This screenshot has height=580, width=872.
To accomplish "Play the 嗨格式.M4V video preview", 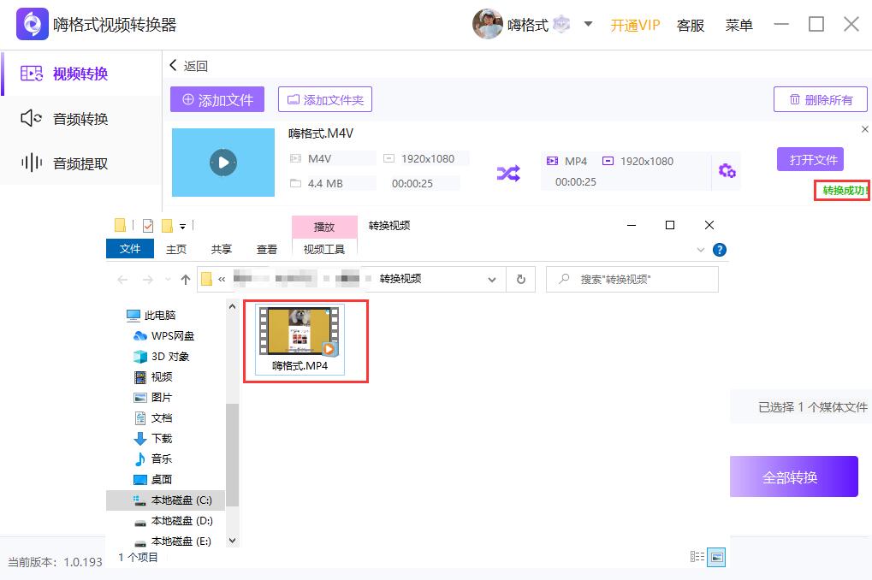I will [x=222, y=162].
